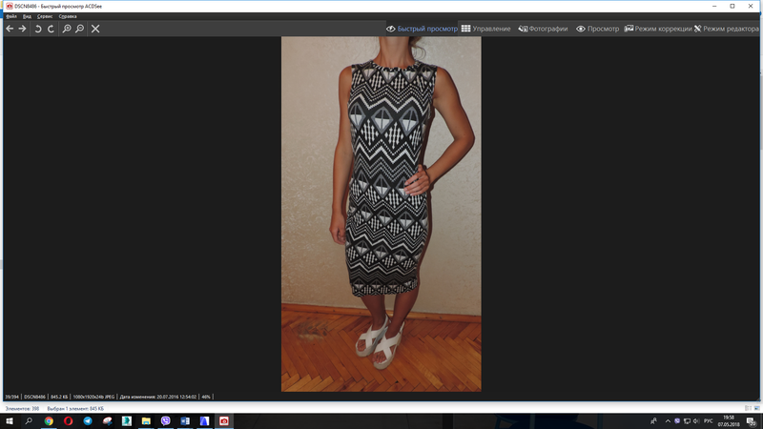
Task: Delete image with X toolbar icon
Action: click(x=95, y=29)
